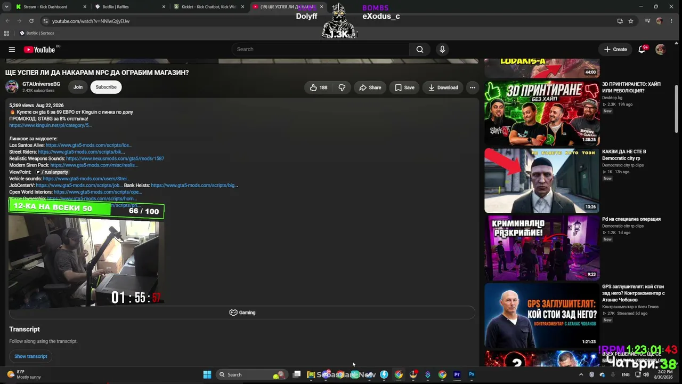The width and height of the screenshot is (682, 384).
Task: Bookmark this page with the star
Action: tap(631, 21)
